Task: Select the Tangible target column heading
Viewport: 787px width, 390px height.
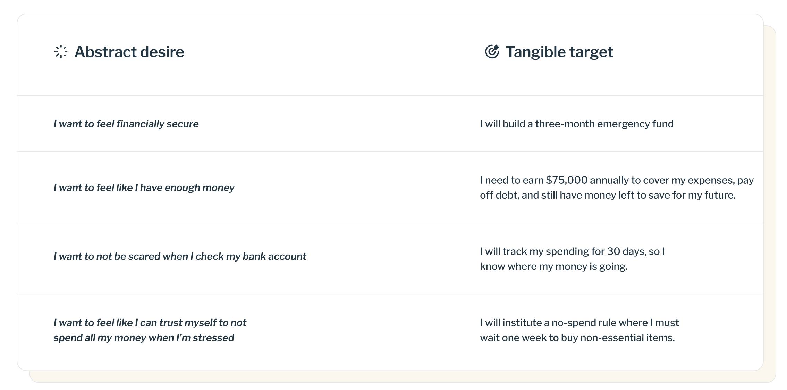Action: [559, 52]
